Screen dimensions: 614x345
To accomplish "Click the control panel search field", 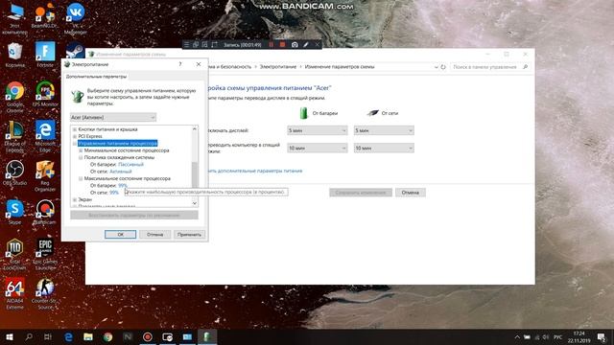I will point(489,67).
